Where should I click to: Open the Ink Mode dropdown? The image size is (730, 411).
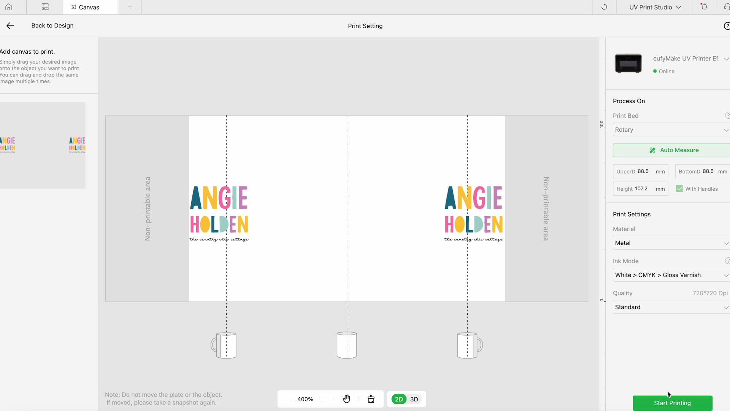tap(671, 275)
